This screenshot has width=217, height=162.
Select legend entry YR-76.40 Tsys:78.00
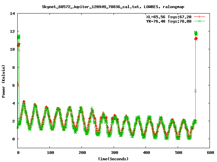pos(169,21)
